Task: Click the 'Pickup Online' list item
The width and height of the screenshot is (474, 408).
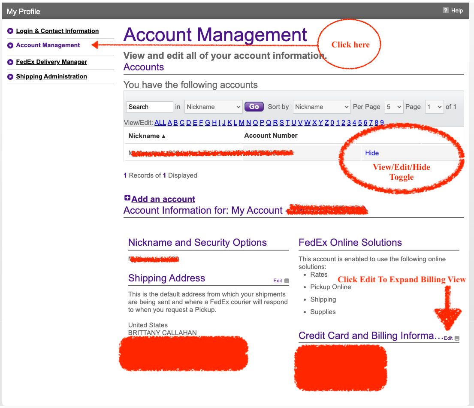Action: [330, 287]
